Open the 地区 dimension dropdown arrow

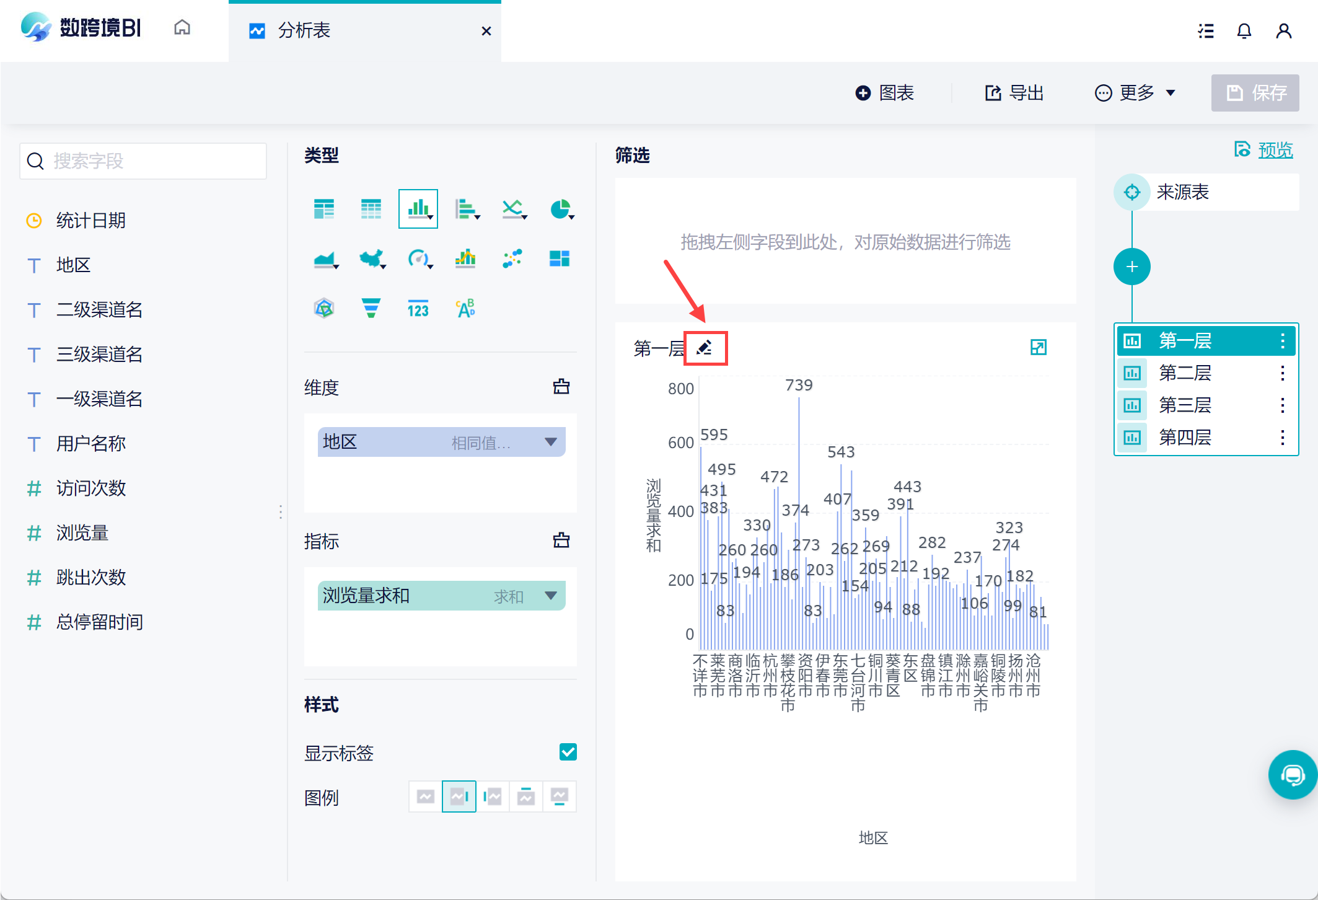pos(550,442)
